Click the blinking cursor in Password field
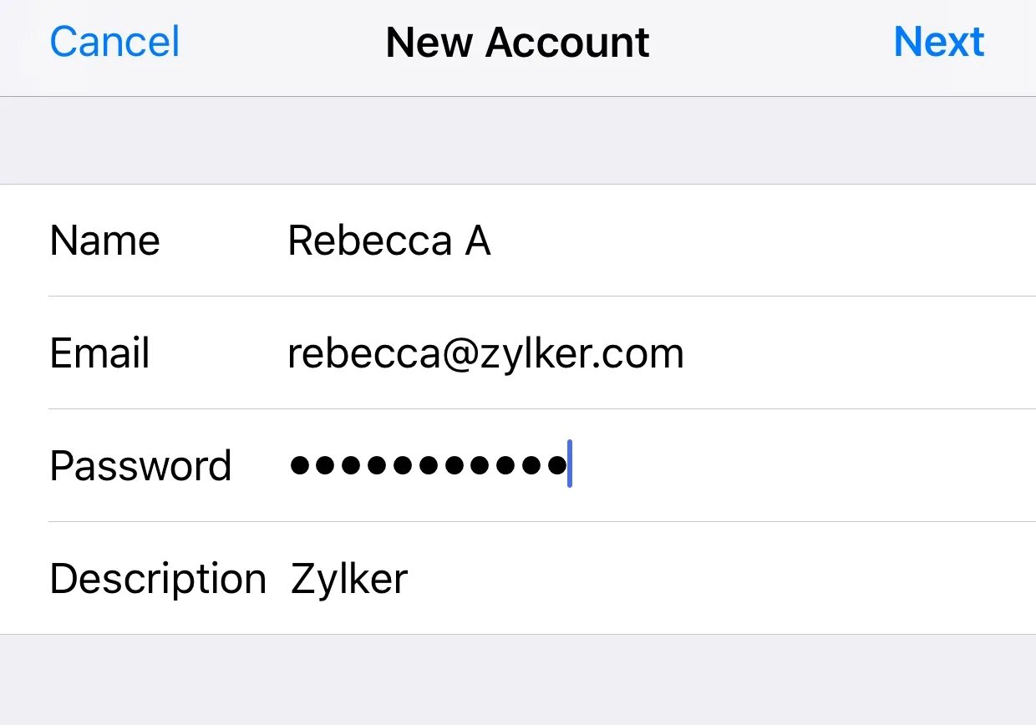This screenshot has height=725, width=1036. tap(570, 464)
